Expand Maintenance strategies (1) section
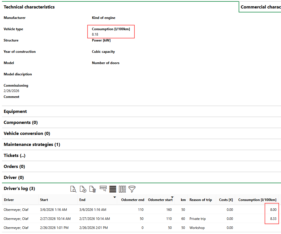The image size is (281, 234). click(32, 145)
